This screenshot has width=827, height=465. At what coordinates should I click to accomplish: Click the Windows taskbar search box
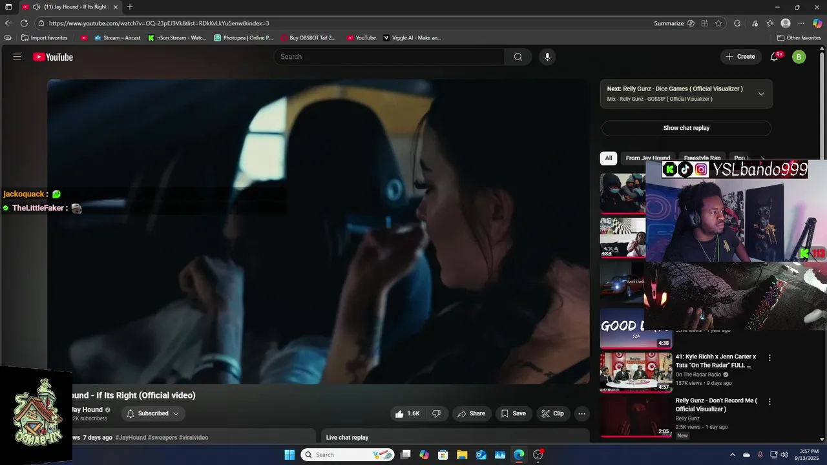(348, 455)
